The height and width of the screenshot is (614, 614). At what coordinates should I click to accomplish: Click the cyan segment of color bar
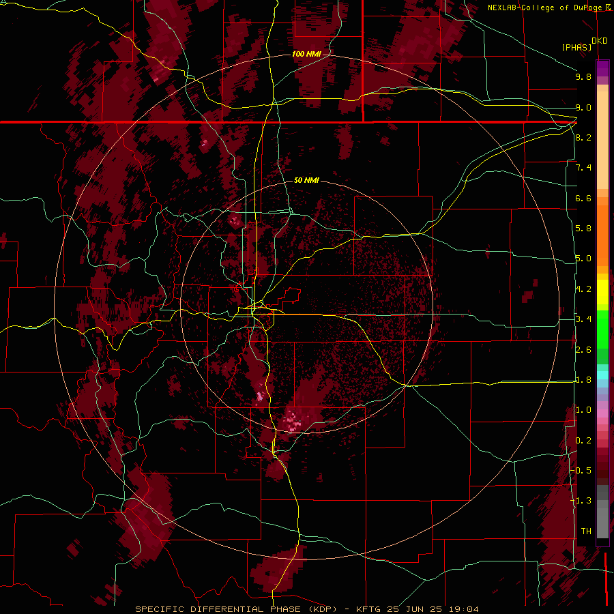tap(602, 375)
